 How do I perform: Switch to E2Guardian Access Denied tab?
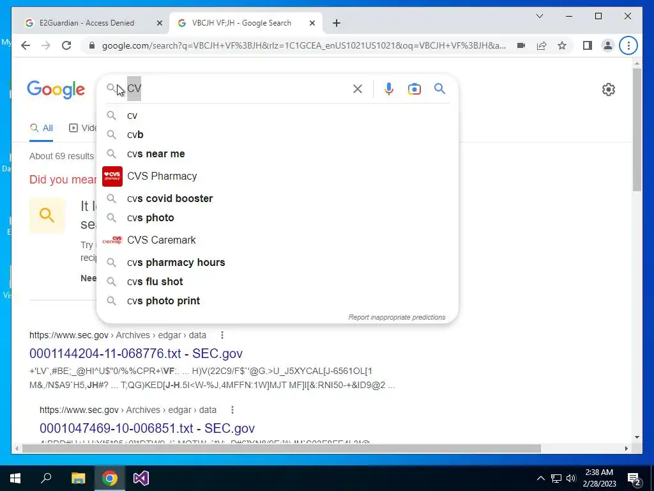[x=86, y=23]
